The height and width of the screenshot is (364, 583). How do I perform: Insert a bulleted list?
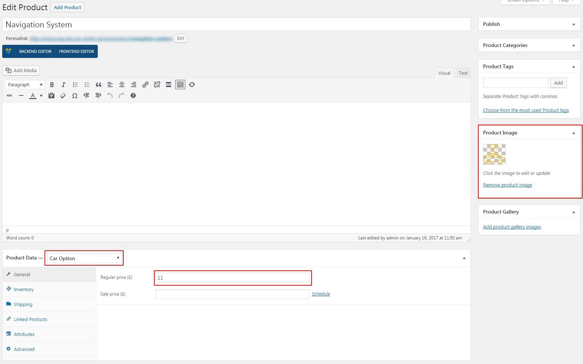click(75, 85)
